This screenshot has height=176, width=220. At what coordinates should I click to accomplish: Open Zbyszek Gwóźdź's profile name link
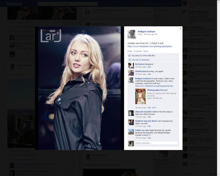(x=143, y=112)
